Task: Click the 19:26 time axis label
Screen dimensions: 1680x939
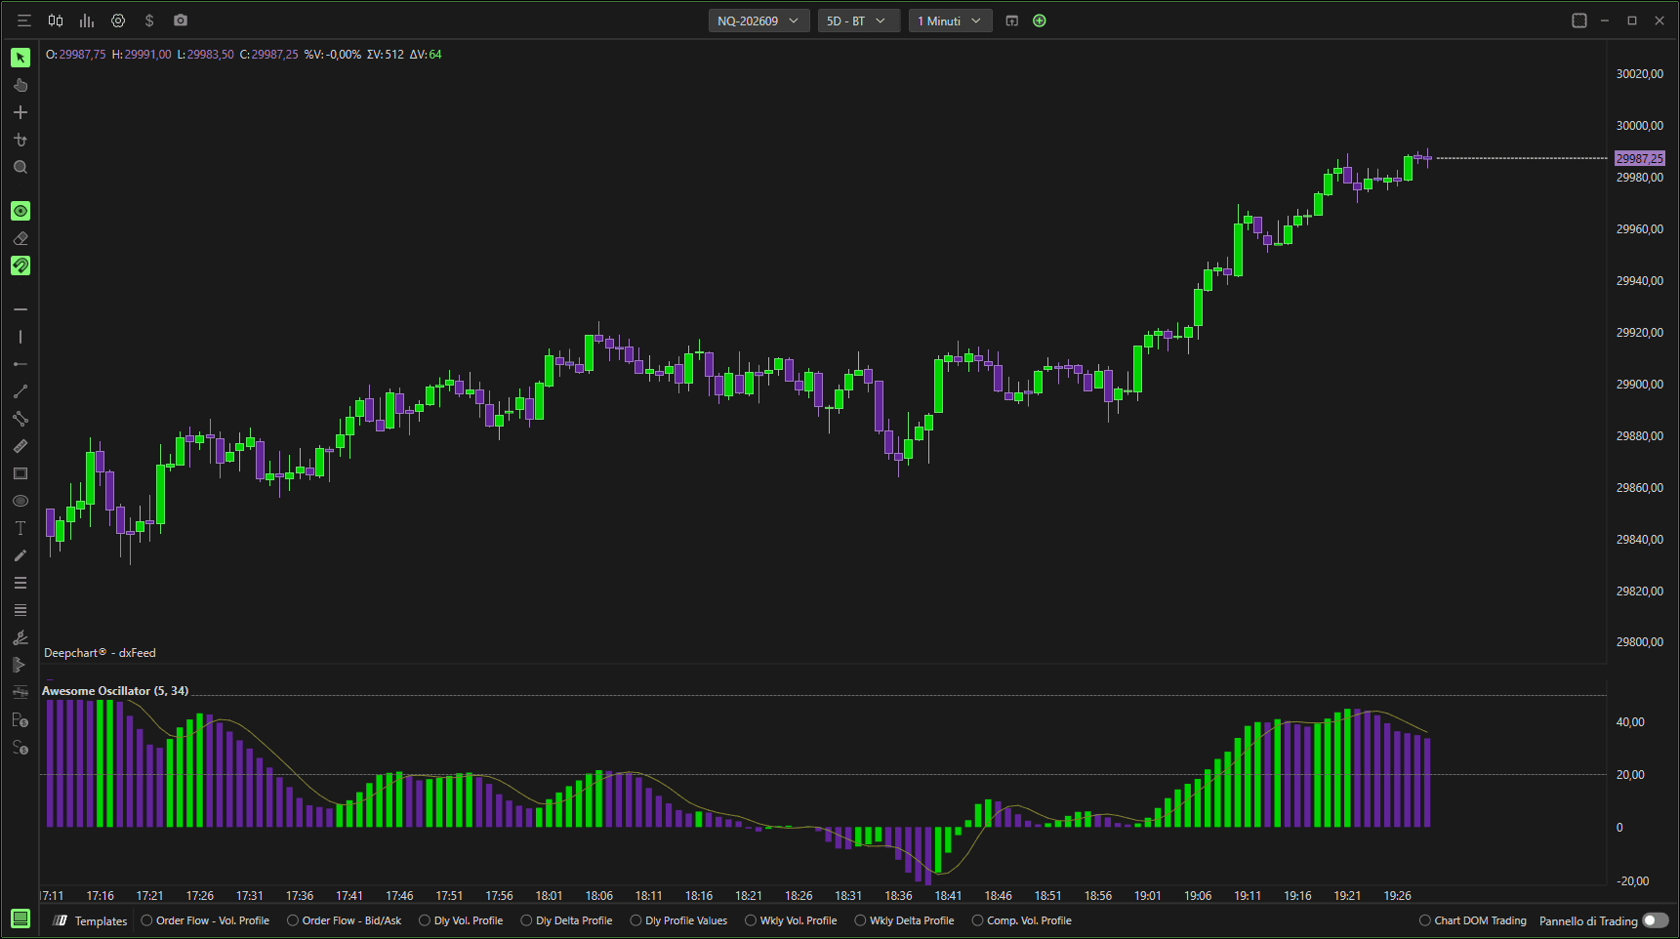Action: pos(1397,895)
